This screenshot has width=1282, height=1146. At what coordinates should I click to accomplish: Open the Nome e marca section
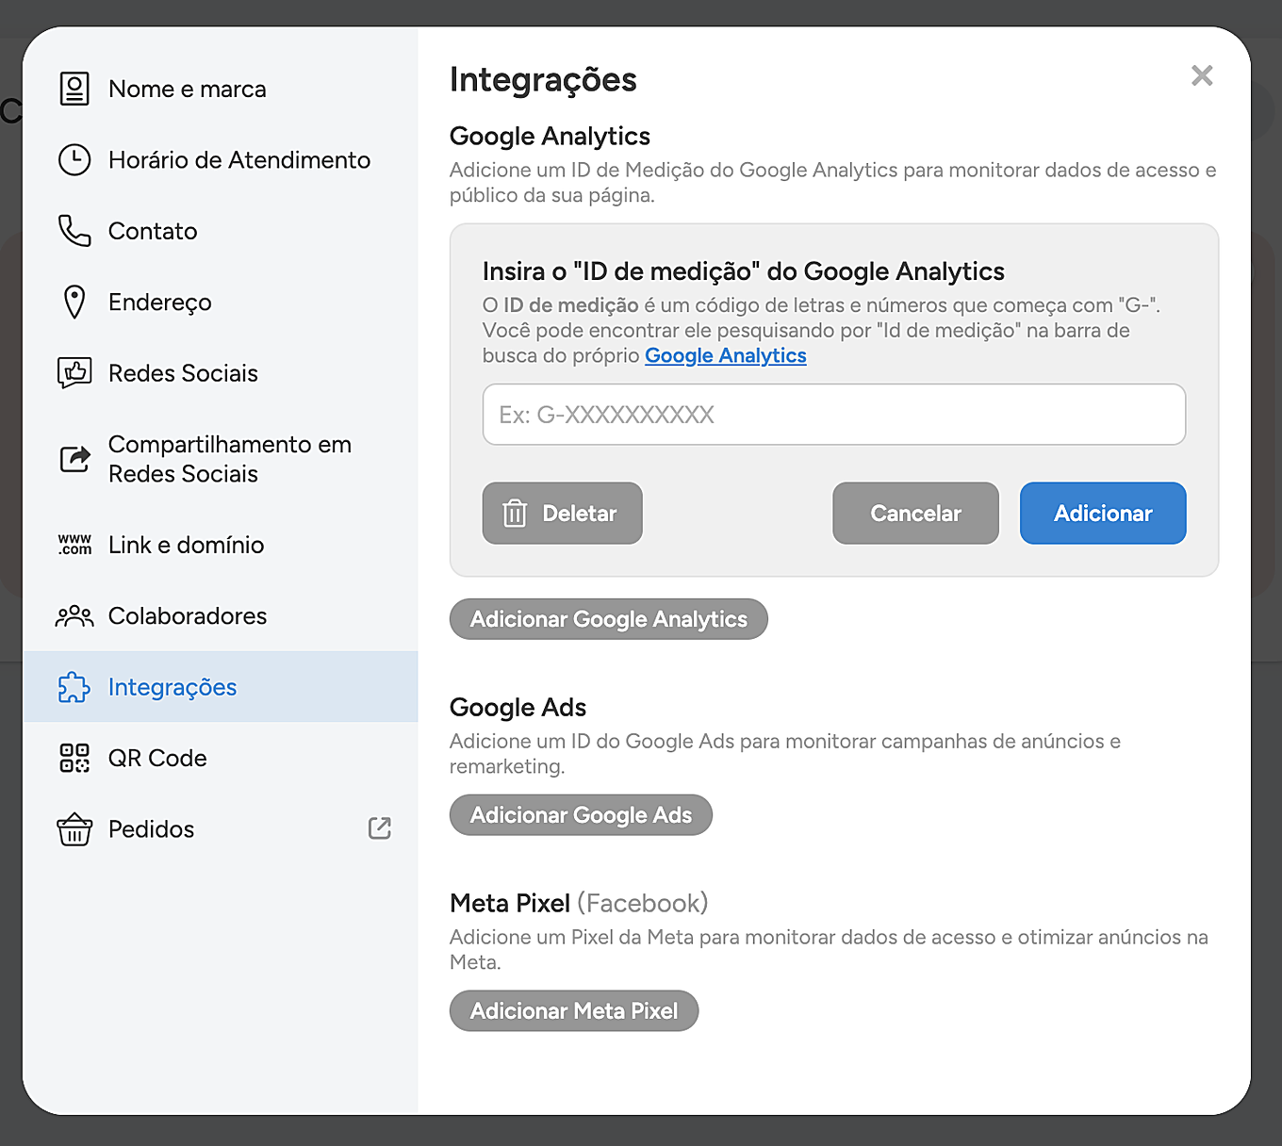pyautogui.click(x=221, y=89)
